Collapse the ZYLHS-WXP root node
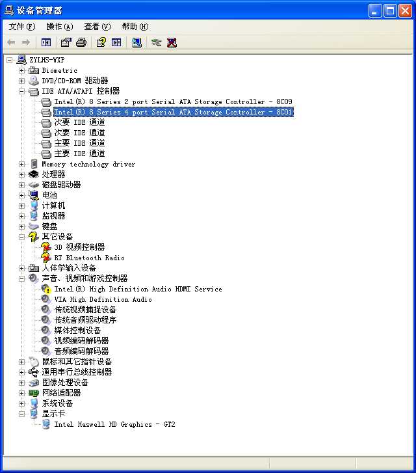 pyautogui.click(x=9, y=60)
